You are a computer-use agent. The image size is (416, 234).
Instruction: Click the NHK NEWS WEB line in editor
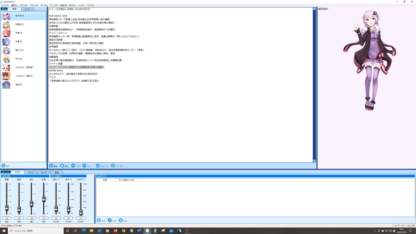[58, 16]
